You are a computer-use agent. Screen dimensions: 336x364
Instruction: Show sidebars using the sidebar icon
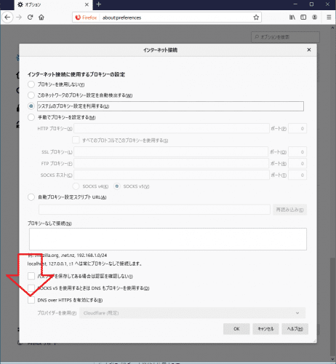[x=303, y=17]
